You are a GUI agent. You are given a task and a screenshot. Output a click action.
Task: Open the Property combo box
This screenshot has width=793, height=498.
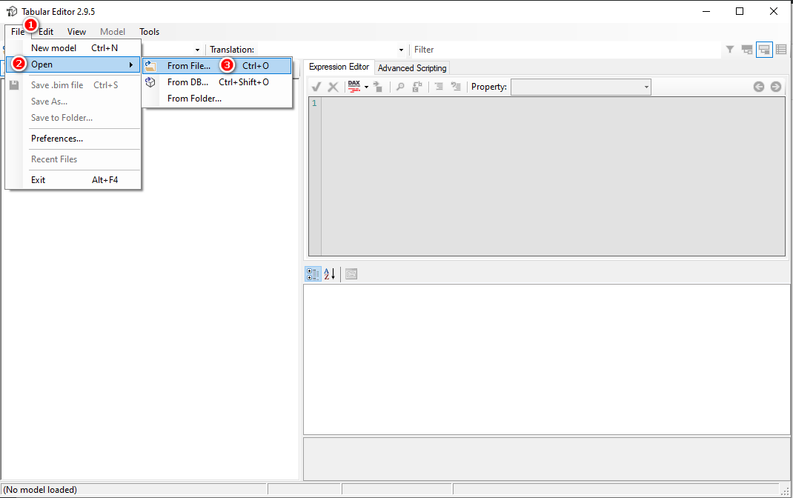click(x=581, y=87)
